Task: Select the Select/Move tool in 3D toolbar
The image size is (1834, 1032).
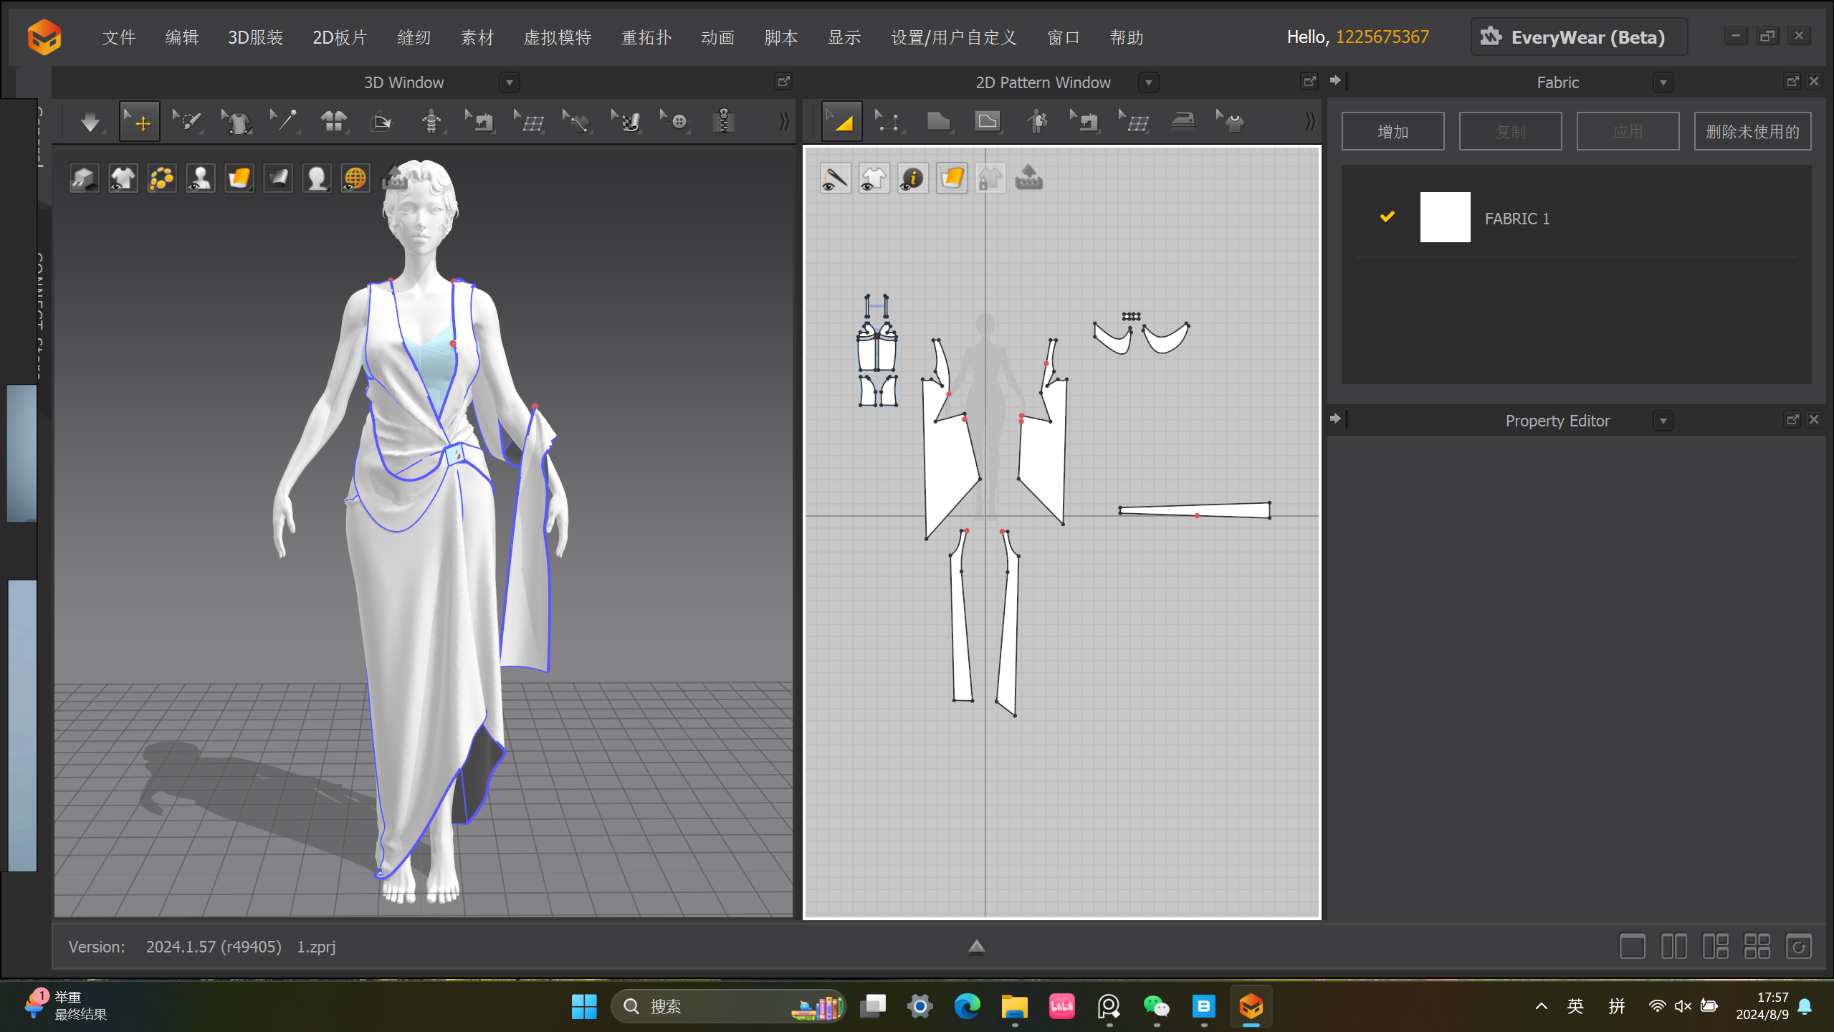Action: click(x=139, y=122)
